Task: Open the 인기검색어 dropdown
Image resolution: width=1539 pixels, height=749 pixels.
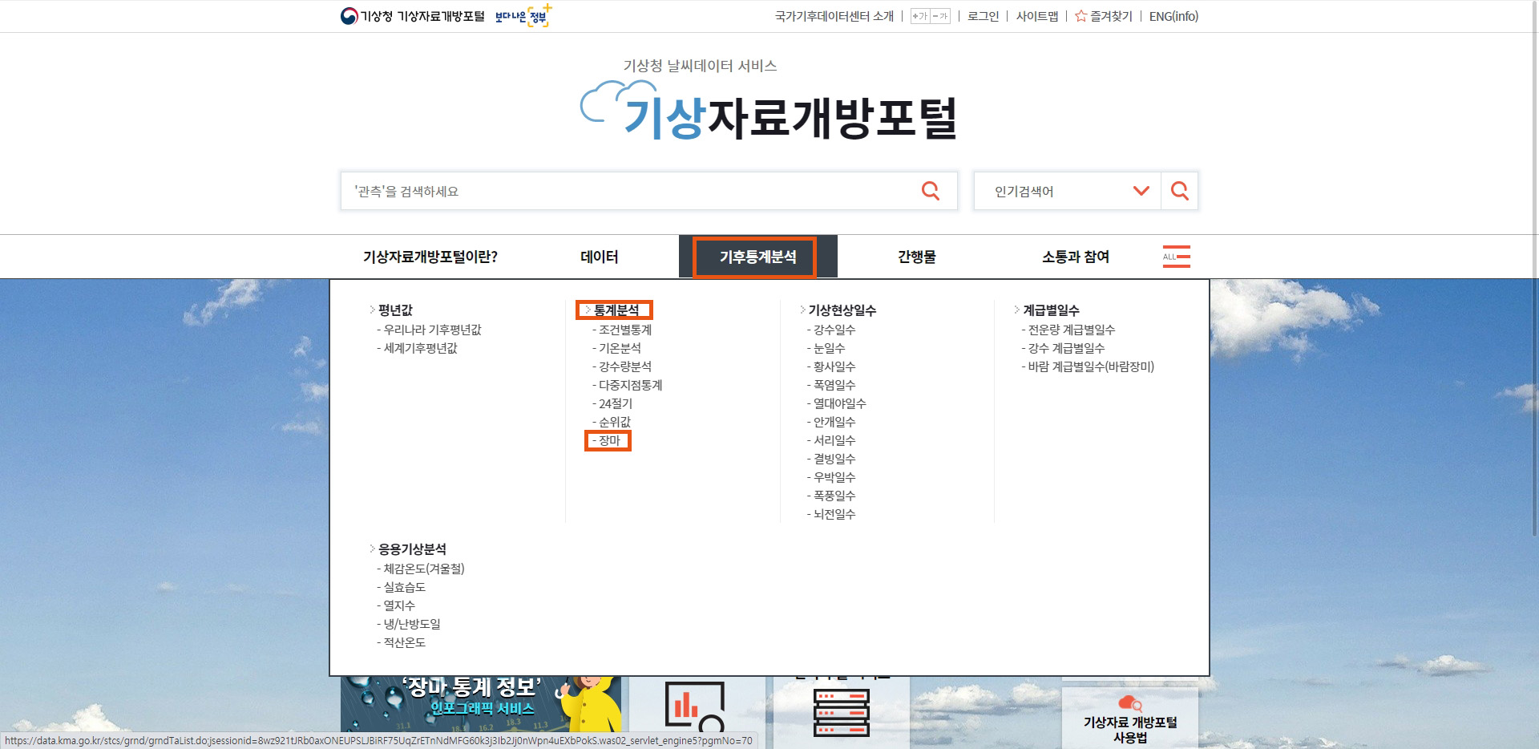Action: [1067, 191]
